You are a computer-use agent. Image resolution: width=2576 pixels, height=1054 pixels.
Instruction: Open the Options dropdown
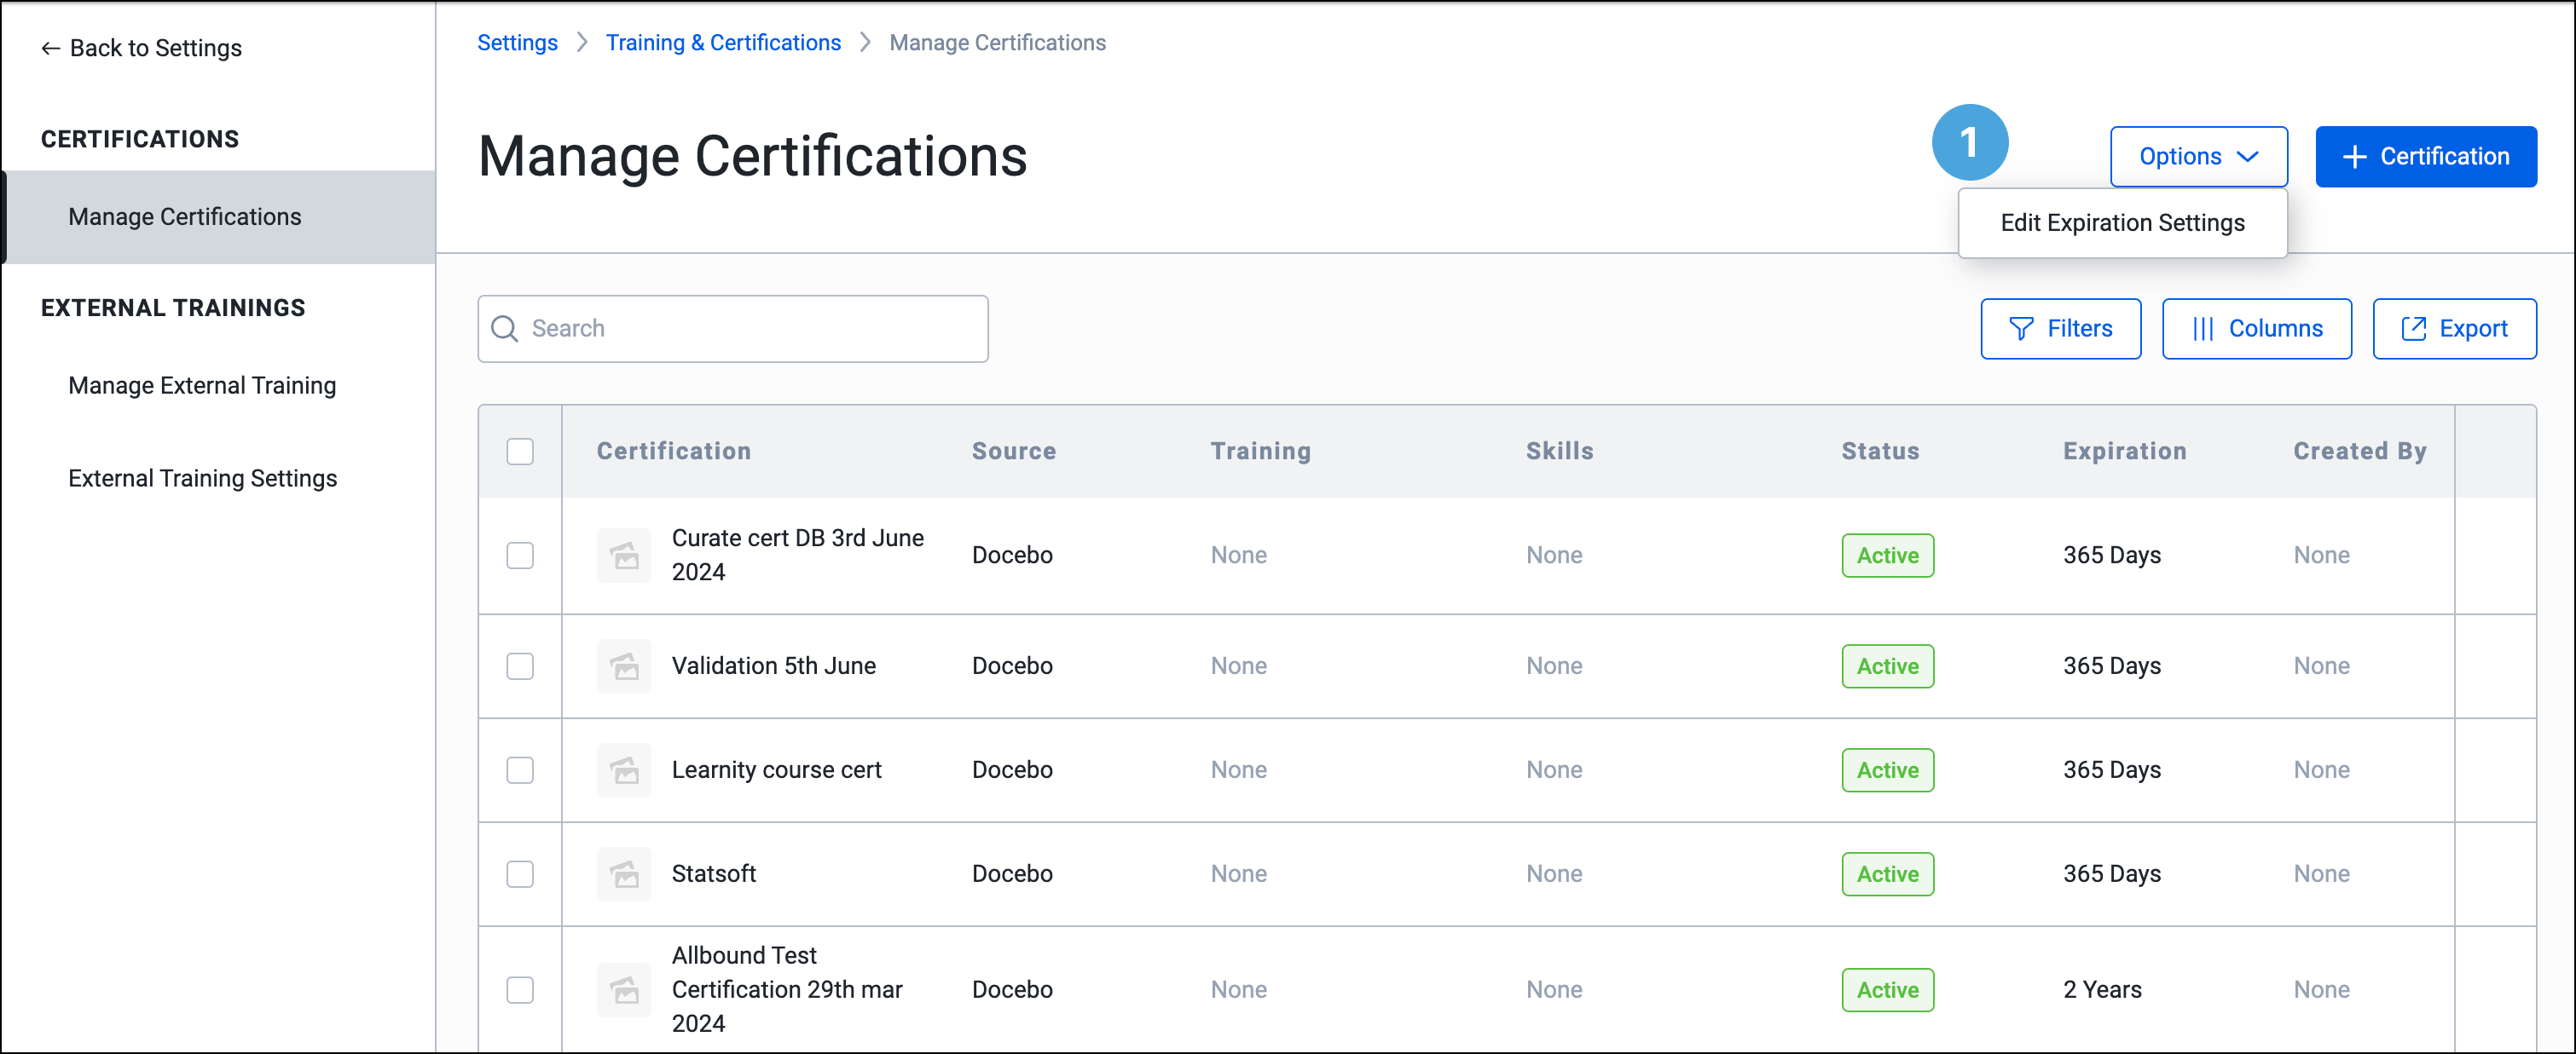click(2198, 157)
